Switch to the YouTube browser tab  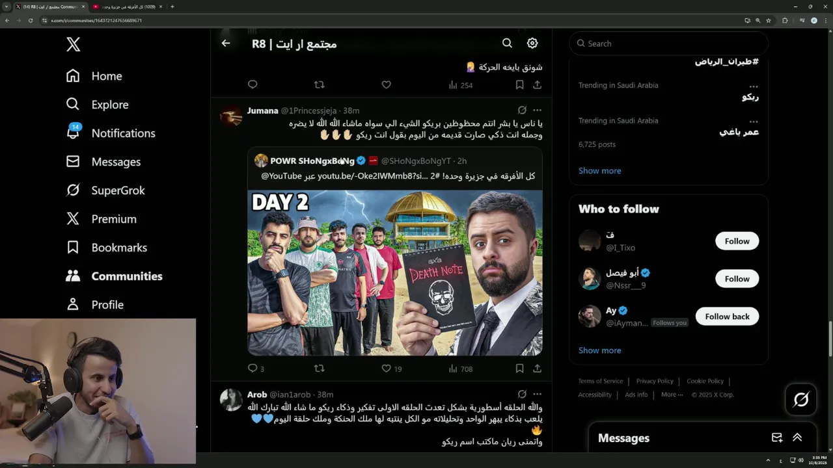127,6
